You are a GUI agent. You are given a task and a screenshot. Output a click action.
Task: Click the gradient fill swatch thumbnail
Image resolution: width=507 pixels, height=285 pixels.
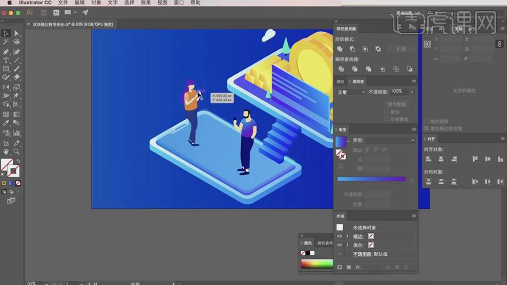(341, 142)
